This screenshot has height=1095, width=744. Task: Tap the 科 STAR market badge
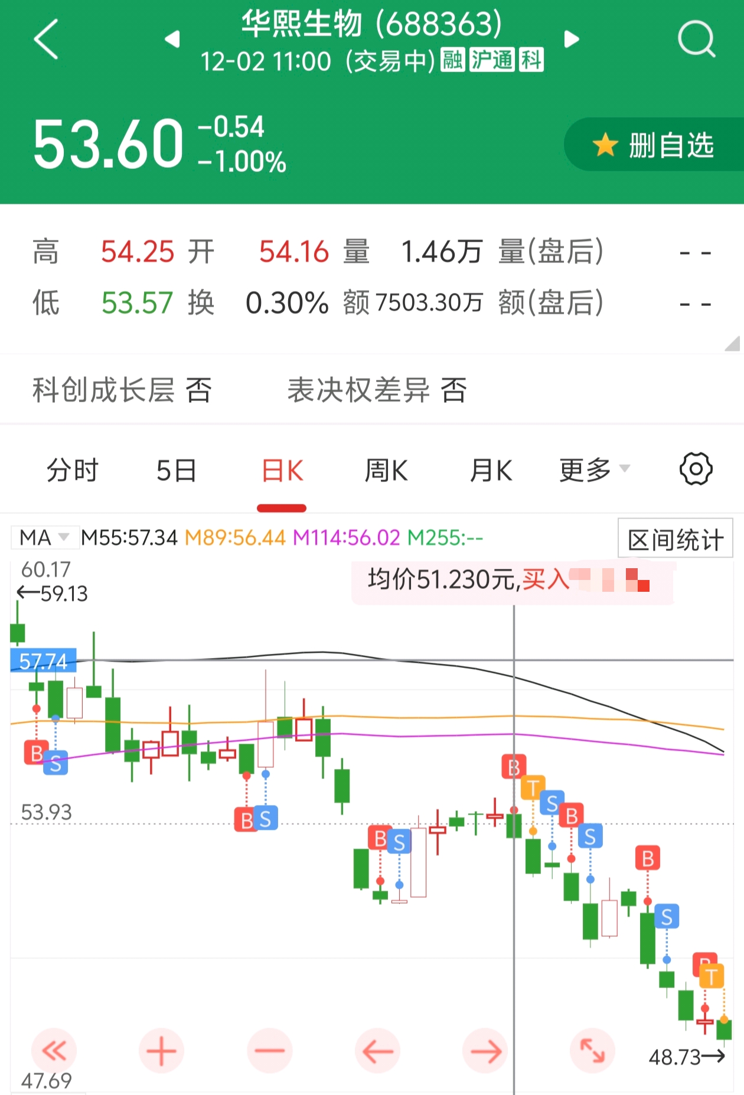click(531, 60)
